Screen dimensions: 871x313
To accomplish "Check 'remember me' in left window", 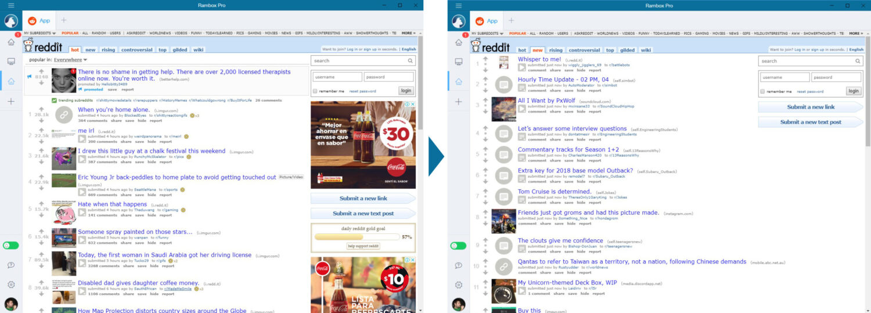I will (315, 91).
